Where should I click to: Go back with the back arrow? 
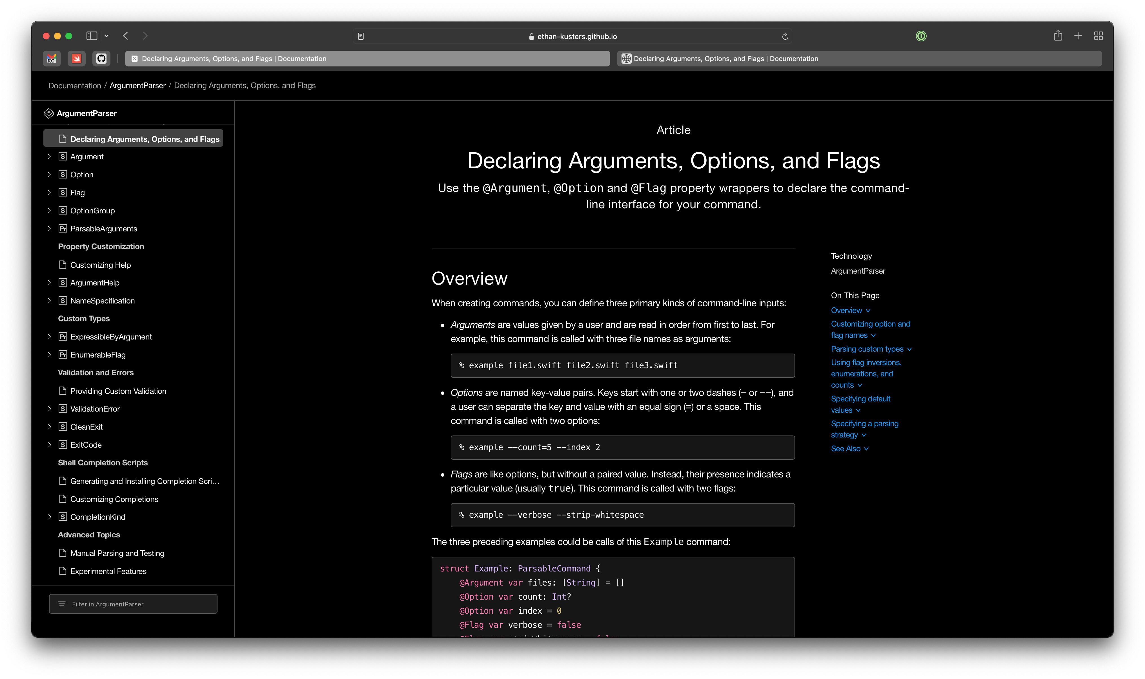coord(125,36)
